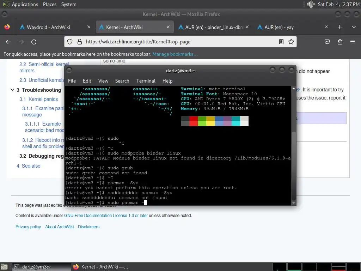361x271 pixels.
Task: Open the terminal View menu
Action: pyautogui.click(x=103, y=81)
